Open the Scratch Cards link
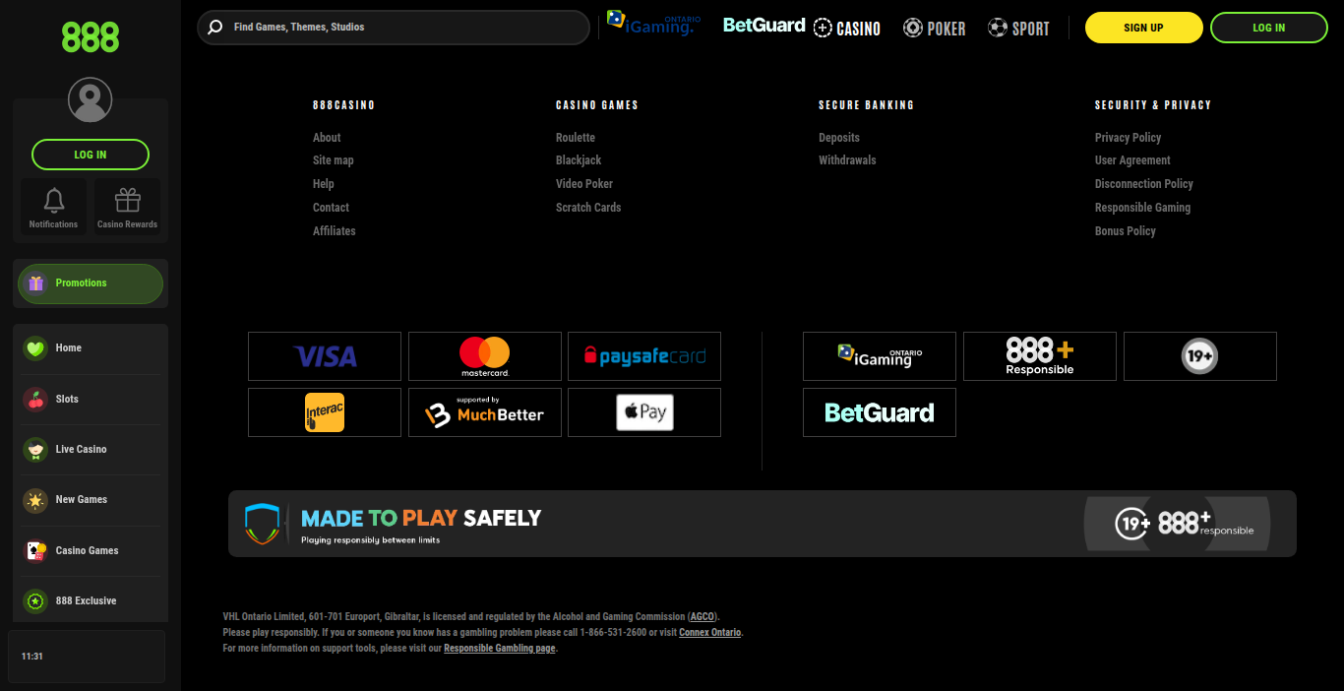 point(588,208)
